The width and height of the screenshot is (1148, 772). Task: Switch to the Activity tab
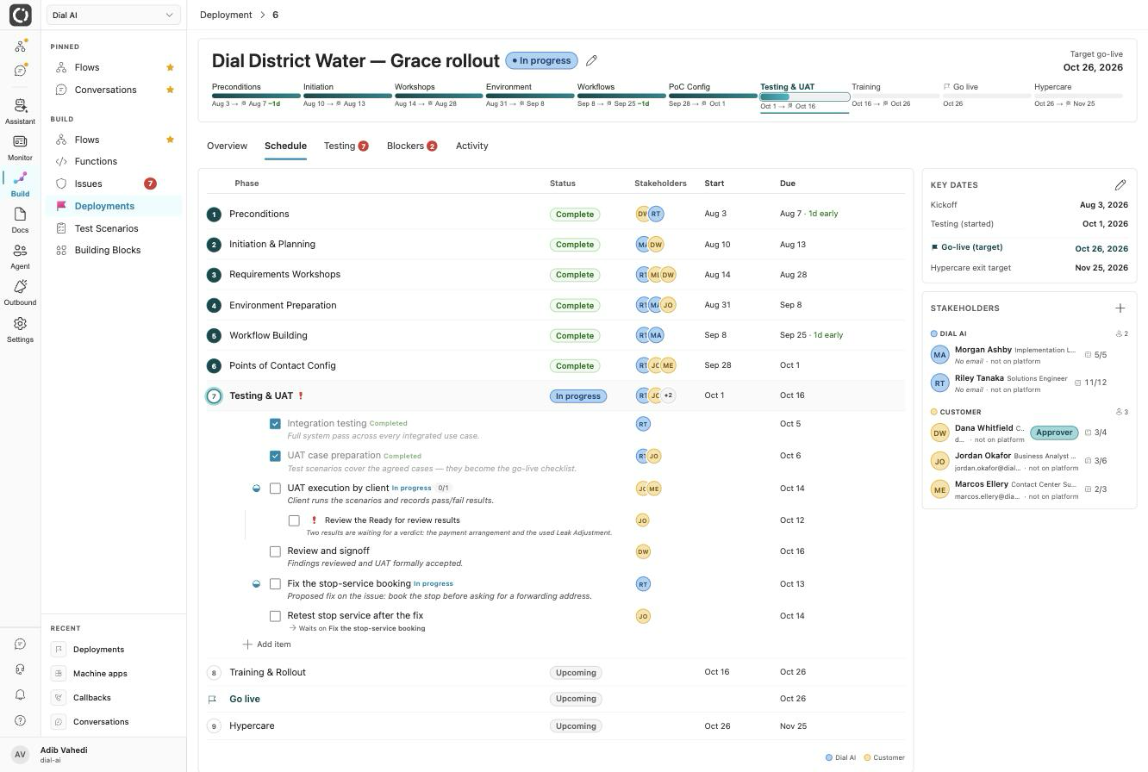(x=471, y=146)
